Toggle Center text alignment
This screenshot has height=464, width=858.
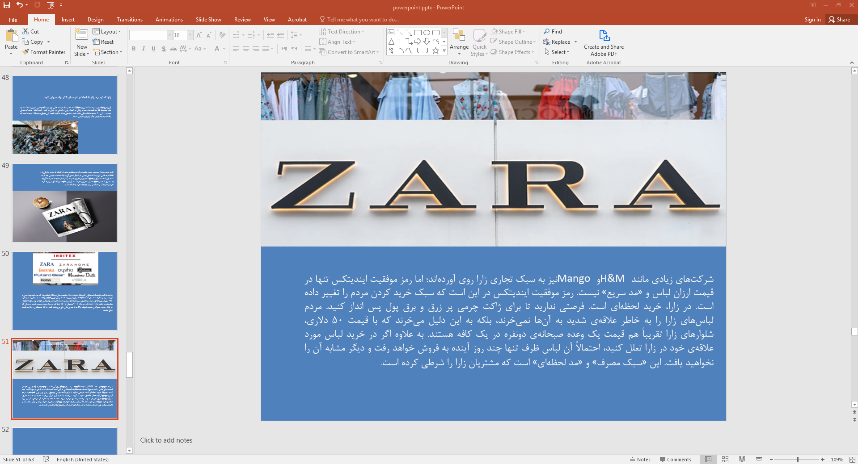(x=246, y=49)
